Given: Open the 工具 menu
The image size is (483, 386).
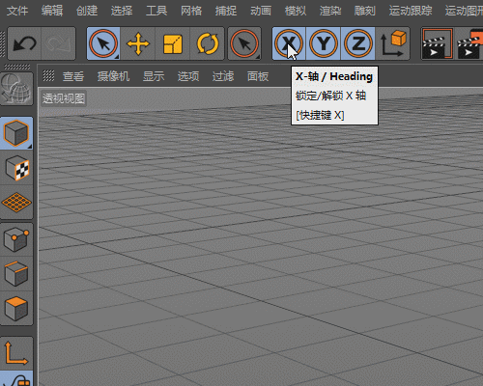Looking at the screenshot, I should tap(156, 11).
